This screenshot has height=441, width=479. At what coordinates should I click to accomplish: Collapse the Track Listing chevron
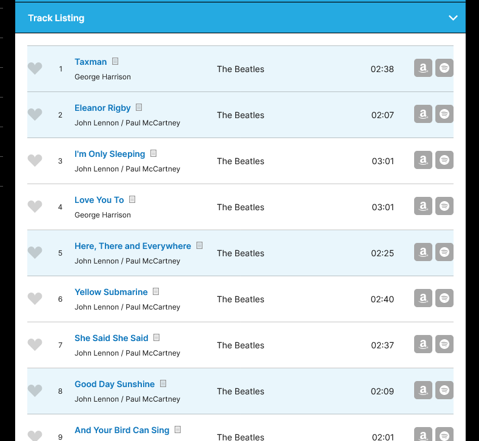coord(453,18)
